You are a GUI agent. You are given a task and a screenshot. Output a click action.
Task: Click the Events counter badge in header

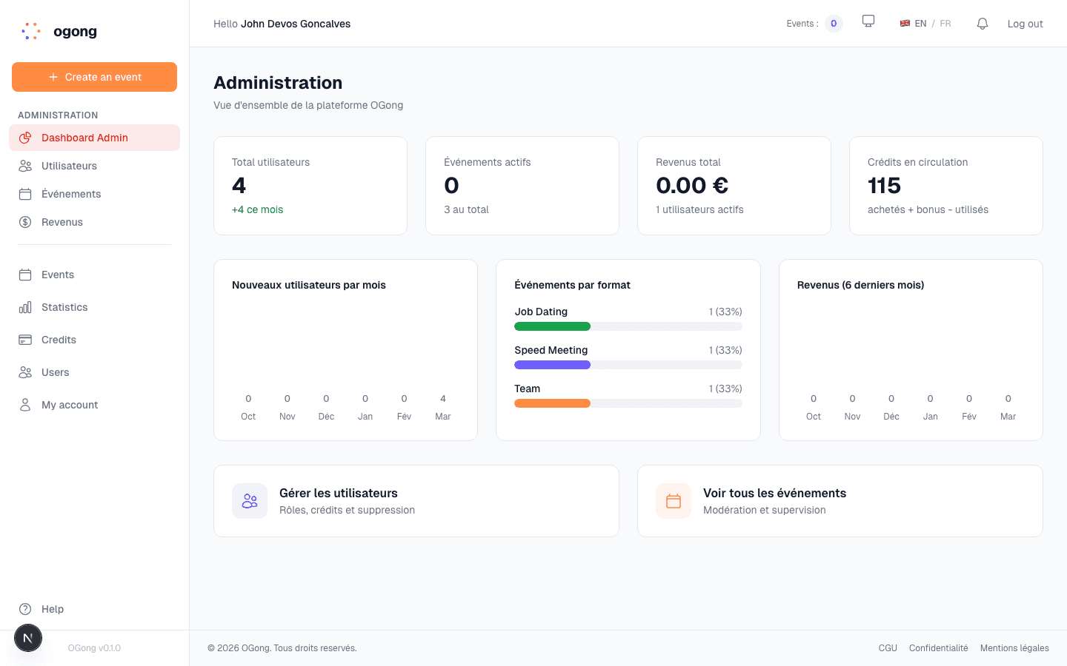[x=833, y=24]
